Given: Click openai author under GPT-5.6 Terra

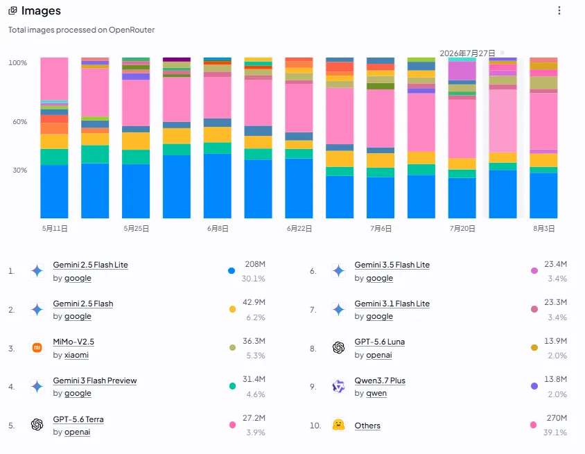Looking at the screenshot, I should [77, 432].
